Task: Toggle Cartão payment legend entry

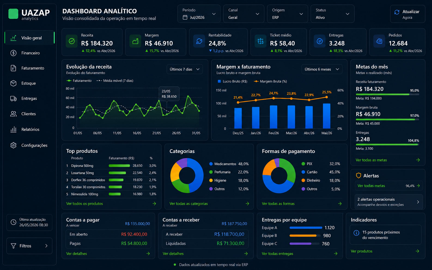Action: tap(321, 172)
